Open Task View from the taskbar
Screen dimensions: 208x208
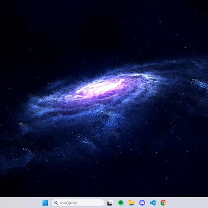coord(110,203)
